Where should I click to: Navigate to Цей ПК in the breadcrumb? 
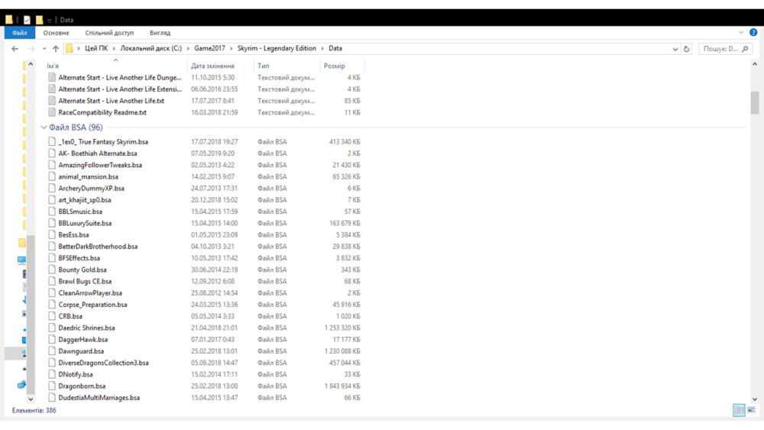pyautogui.click(x=96, y=48)
